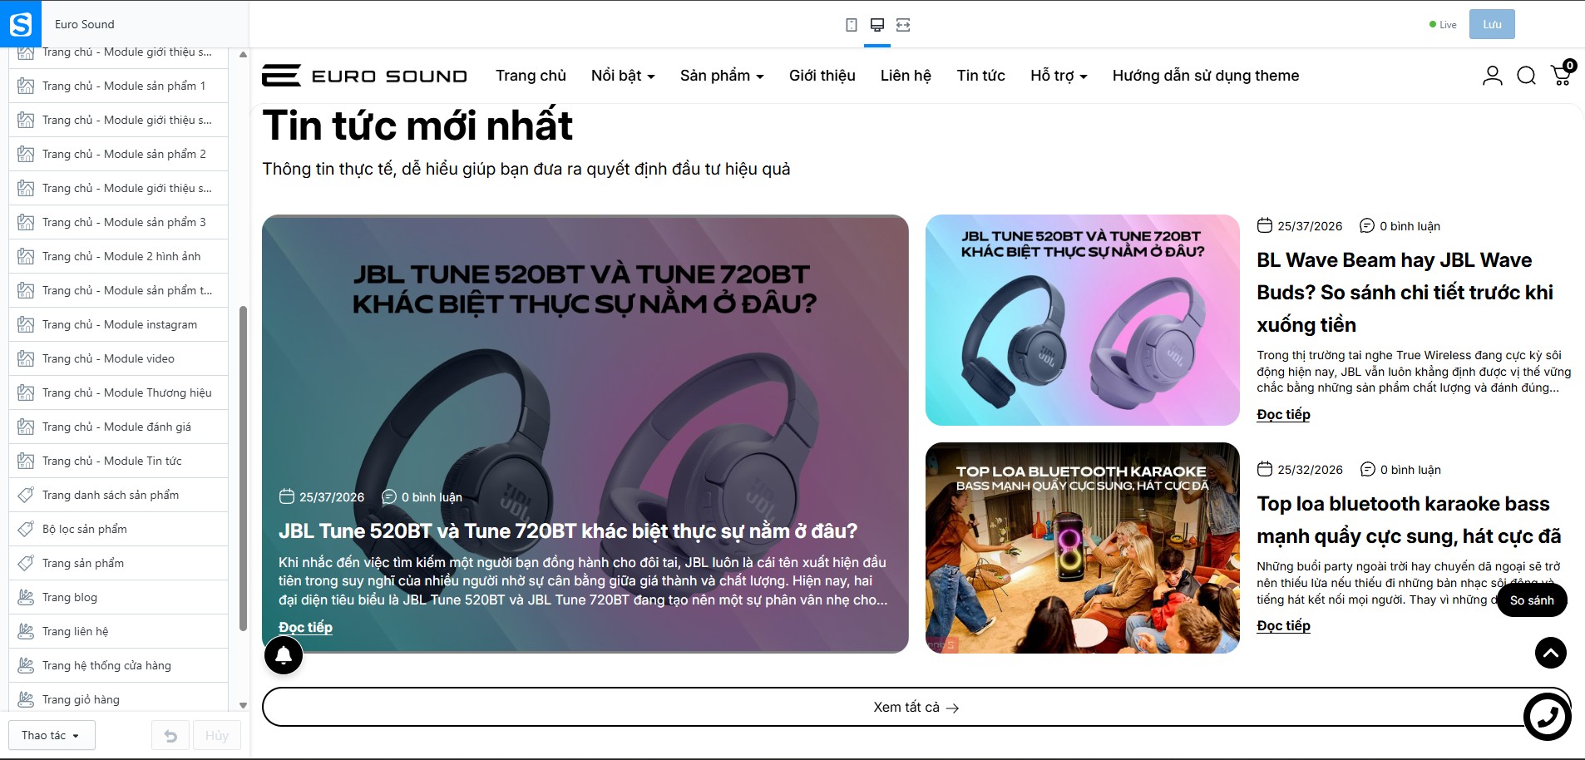Screen dimensions: 1585x760
Task: Click Đọc tiếp under karaoke bass article
Action: point(1283,625)
